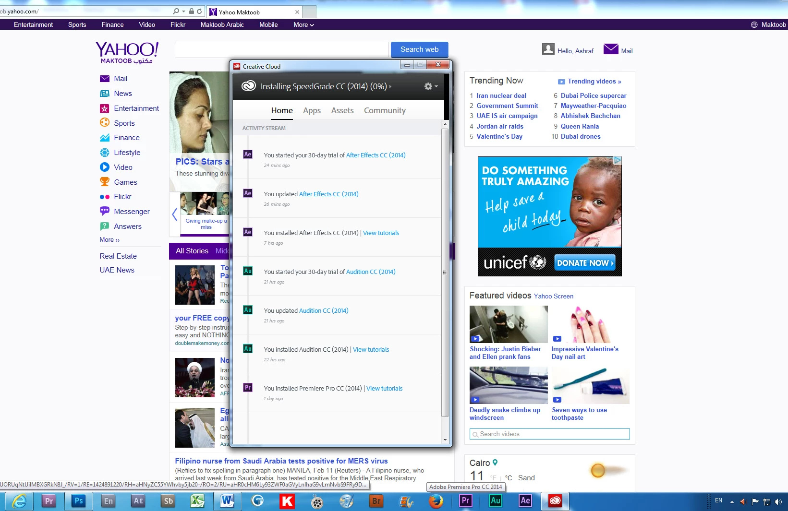Open Yahoo Mail envelope icon in sidebar

click(105, 79)
